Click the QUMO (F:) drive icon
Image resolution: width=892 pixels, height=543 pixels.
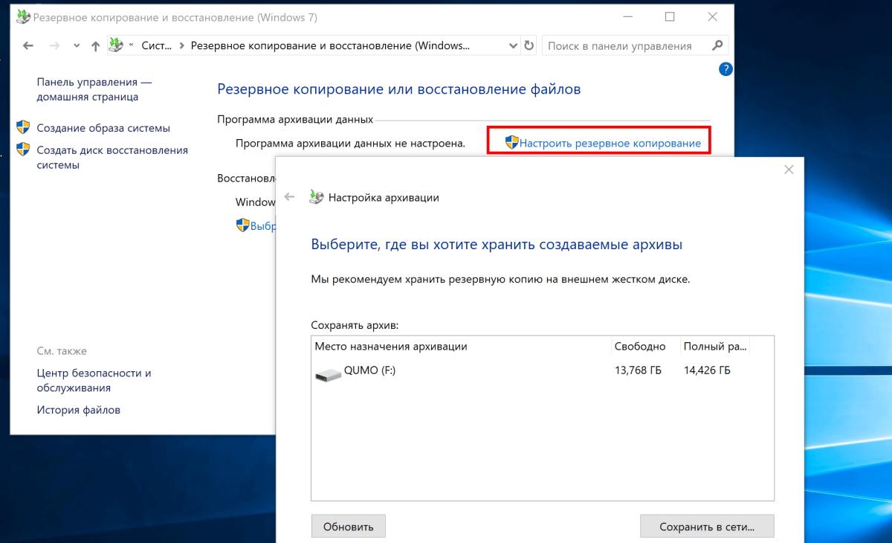[x=328, y=375]
